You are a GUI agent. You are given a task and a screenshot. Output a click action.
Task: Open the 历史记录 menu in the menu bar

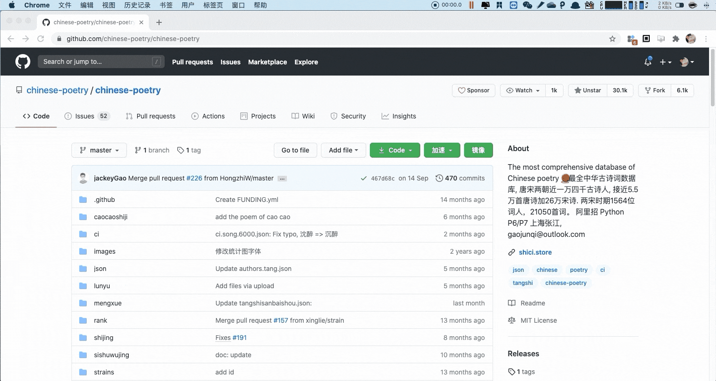[138, 5]
